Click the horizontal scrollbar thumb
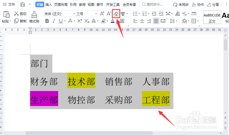 click(x=89, y=133)
